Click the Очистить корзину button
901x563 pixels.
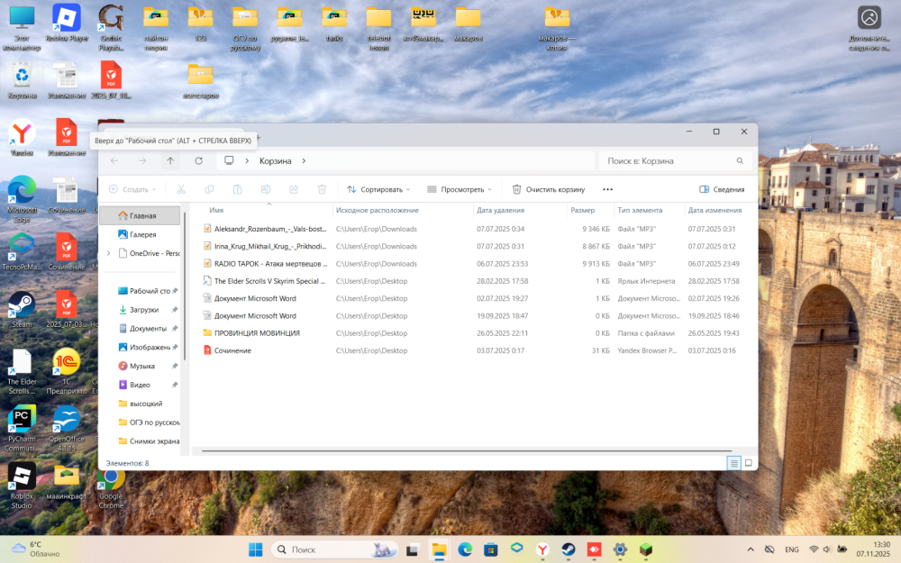point(549,189)
